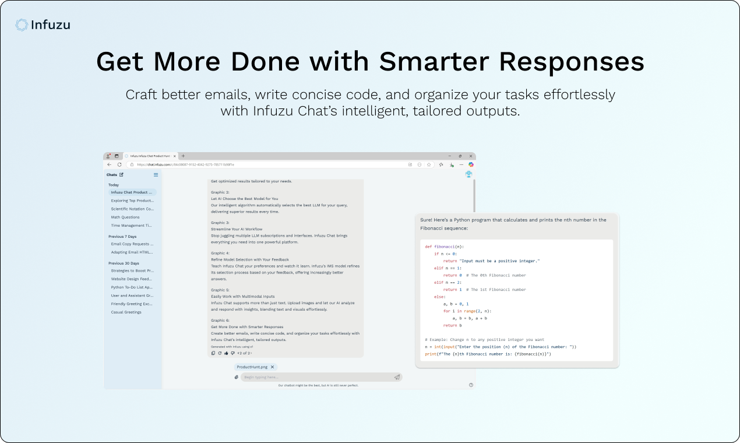The width and height of the screenshot is (740, 443).
Task: Open the 'Friendly Greeting Exc...' chat
Action: [x=132, y=304]
